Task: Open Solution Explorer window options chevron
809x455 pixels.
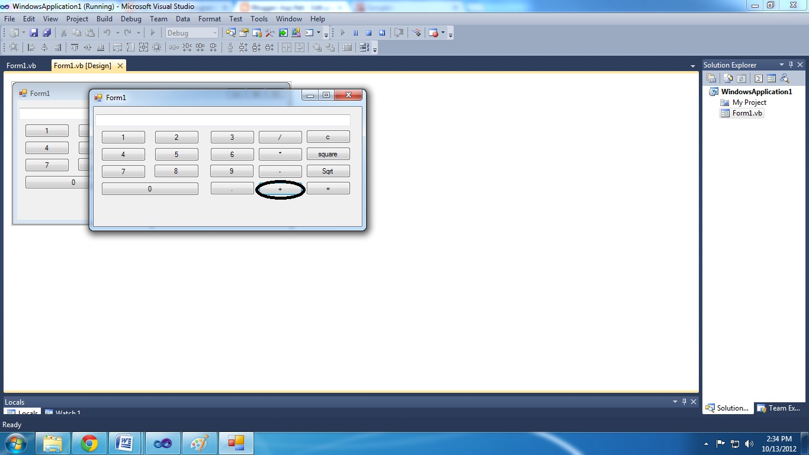Action: click(x=782, y=65)
